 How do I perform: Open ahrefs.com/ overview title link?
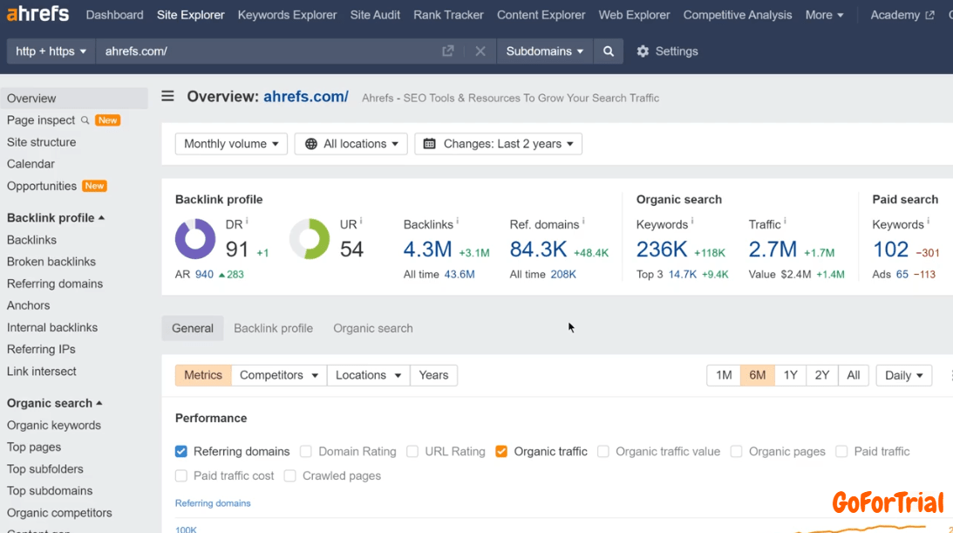point(306,97)
